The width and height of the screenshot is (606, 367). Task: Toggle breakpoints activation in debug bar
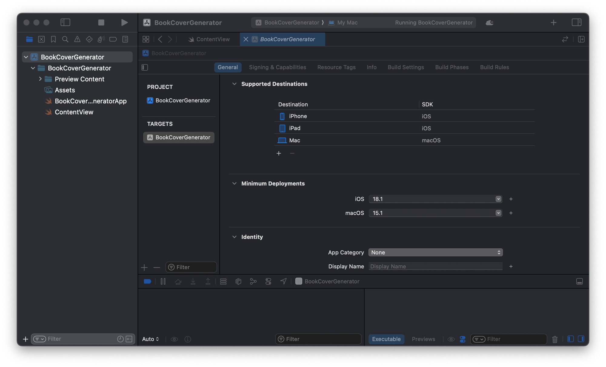148,281
